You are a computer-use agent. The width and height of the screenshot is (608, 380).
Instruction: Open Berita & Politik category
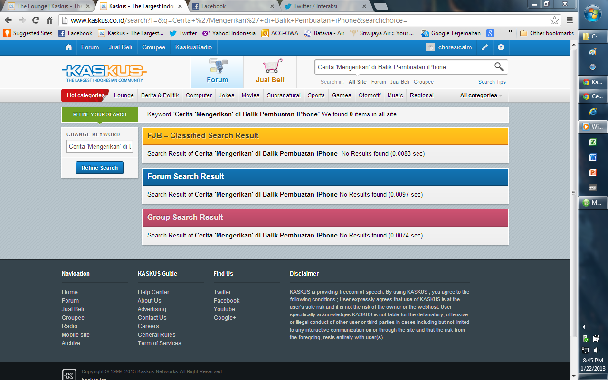[x=160, y=95]
